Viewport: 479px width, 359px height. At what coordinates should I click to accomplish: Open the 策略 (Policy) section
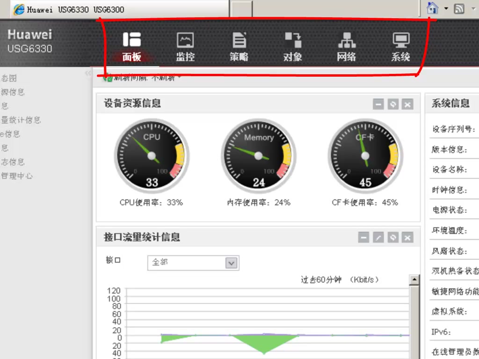(239, 45)
